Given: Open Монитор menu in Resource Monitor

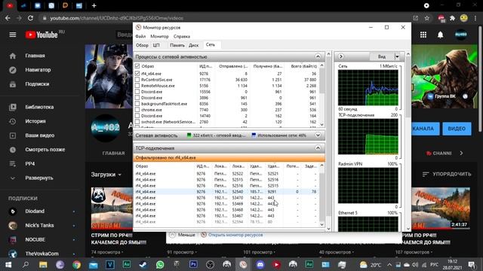Looking at the screenshot, I should (x=159, y=36).
